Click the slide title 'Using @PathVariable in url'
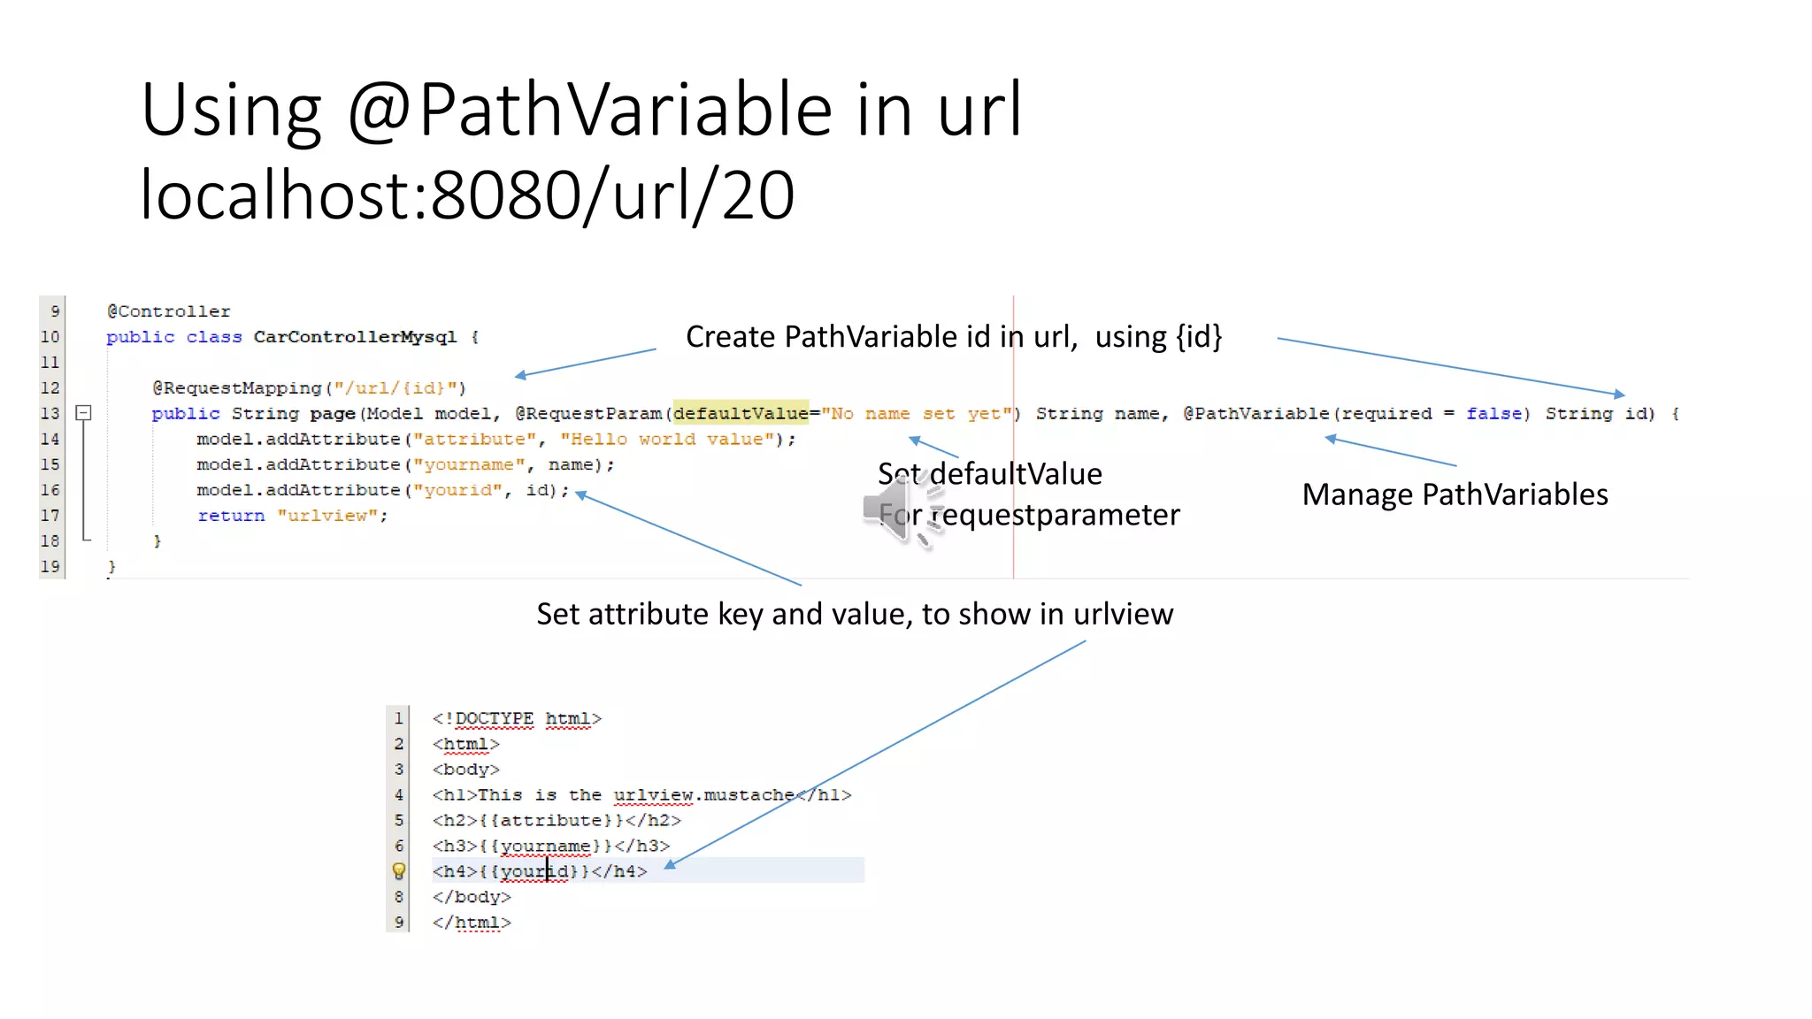1812x1019 pixels. [581, 110]
